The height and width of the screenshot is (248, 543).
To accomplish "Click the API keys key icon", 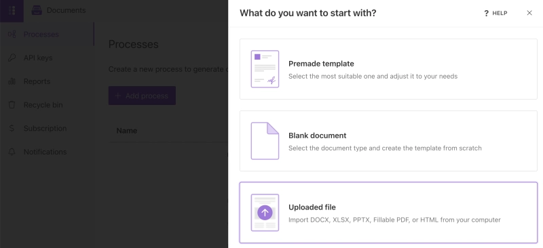I will (12, 58).
